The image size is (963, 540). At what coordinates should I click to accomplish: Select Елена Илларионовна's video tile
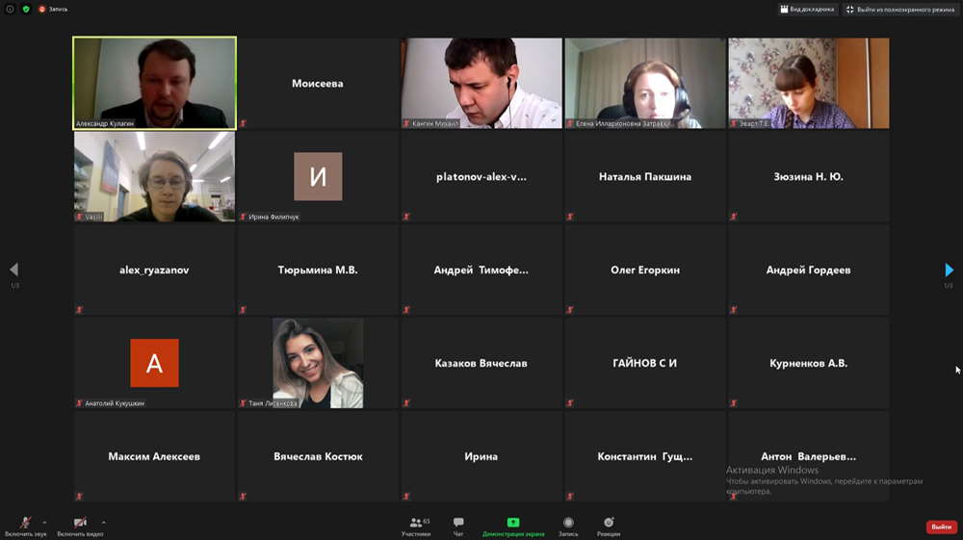[645, 83]
